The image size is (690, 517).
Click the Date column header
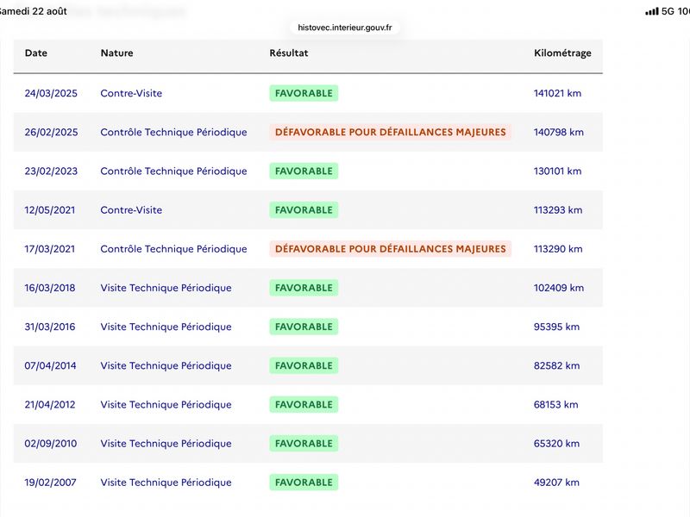[x=36, y=53]
